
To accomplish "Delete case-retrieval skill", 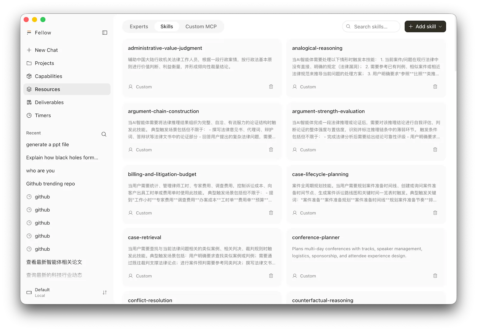I will click(x=271, y=276).
